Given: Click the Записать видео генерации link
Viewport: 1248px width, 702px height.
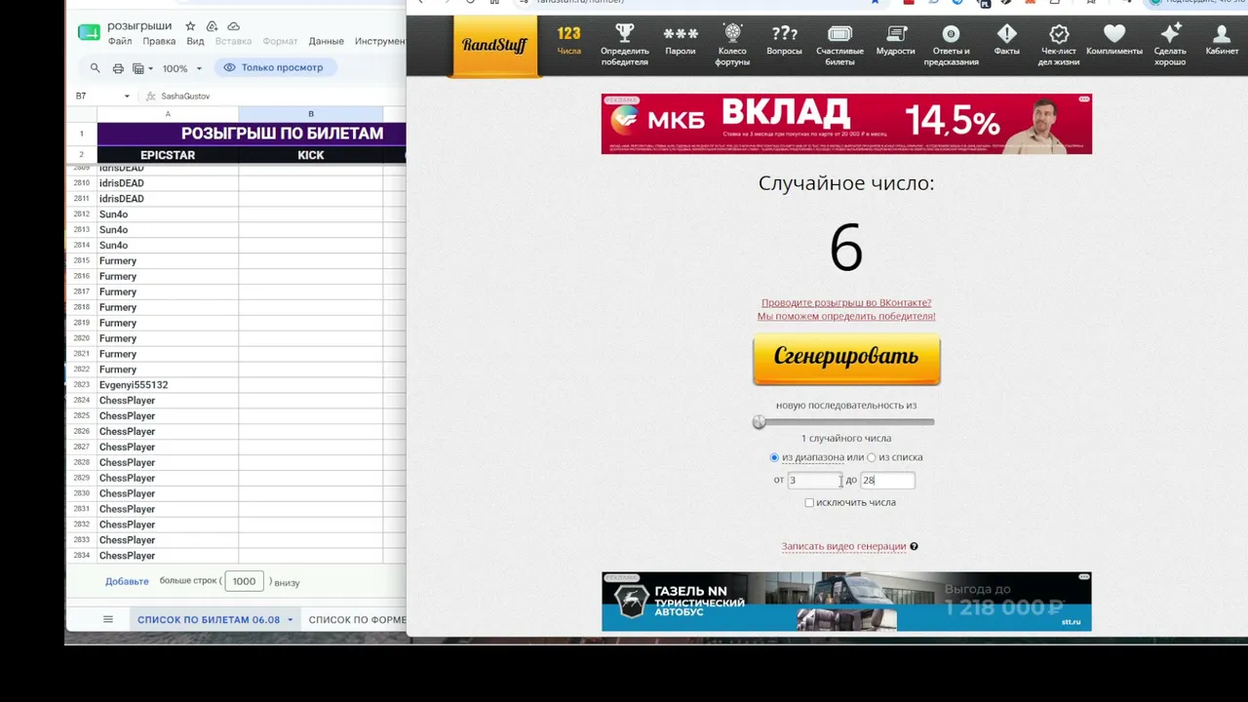Looking at the screenshot, I should pos(843,546).
